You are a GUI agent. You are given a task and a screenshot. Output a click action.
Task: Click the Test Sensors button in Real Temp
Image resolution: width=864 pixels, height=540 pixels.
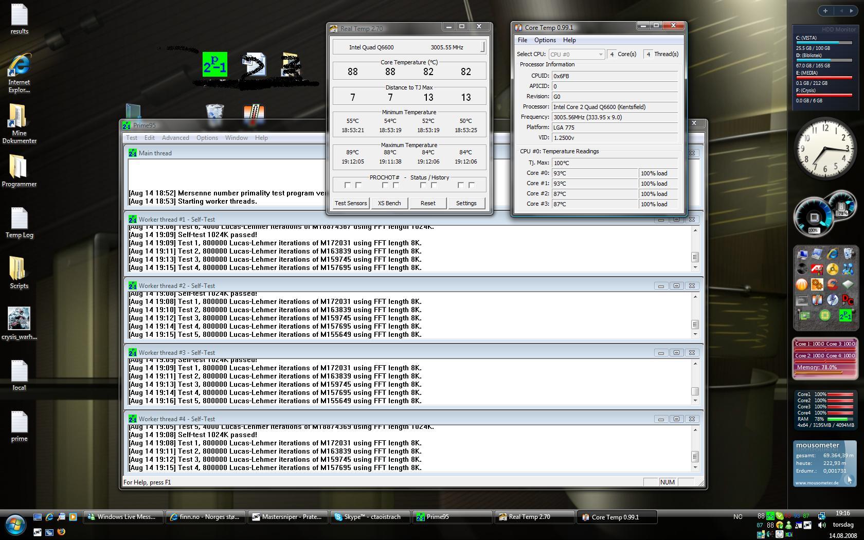click(x=351, y=203)
